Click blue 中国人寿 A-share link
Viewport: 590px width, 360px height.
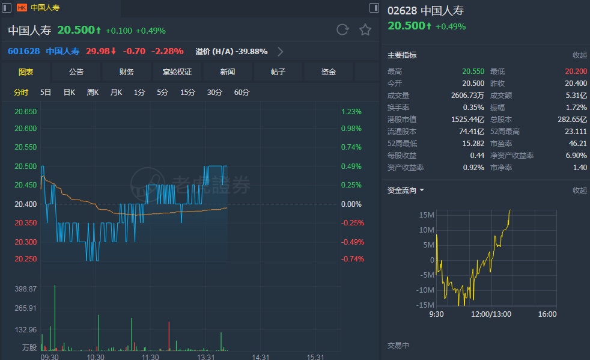point(63,51)
